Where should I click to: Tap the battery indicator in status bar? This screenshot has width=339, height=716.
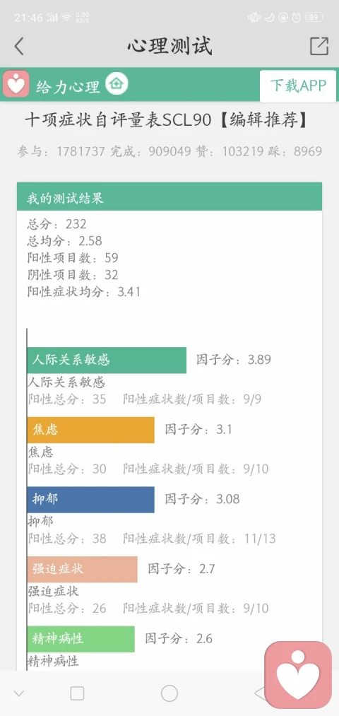(x=314, y=18)
